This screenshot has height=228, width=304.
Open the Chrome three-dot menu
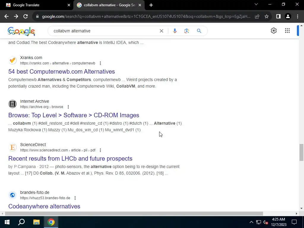[x=297, y=17]
